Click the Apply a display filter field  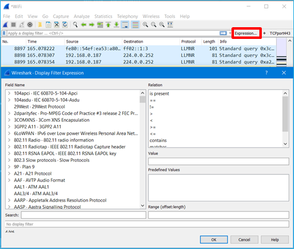pyautogui.click(x=113, y=33)
